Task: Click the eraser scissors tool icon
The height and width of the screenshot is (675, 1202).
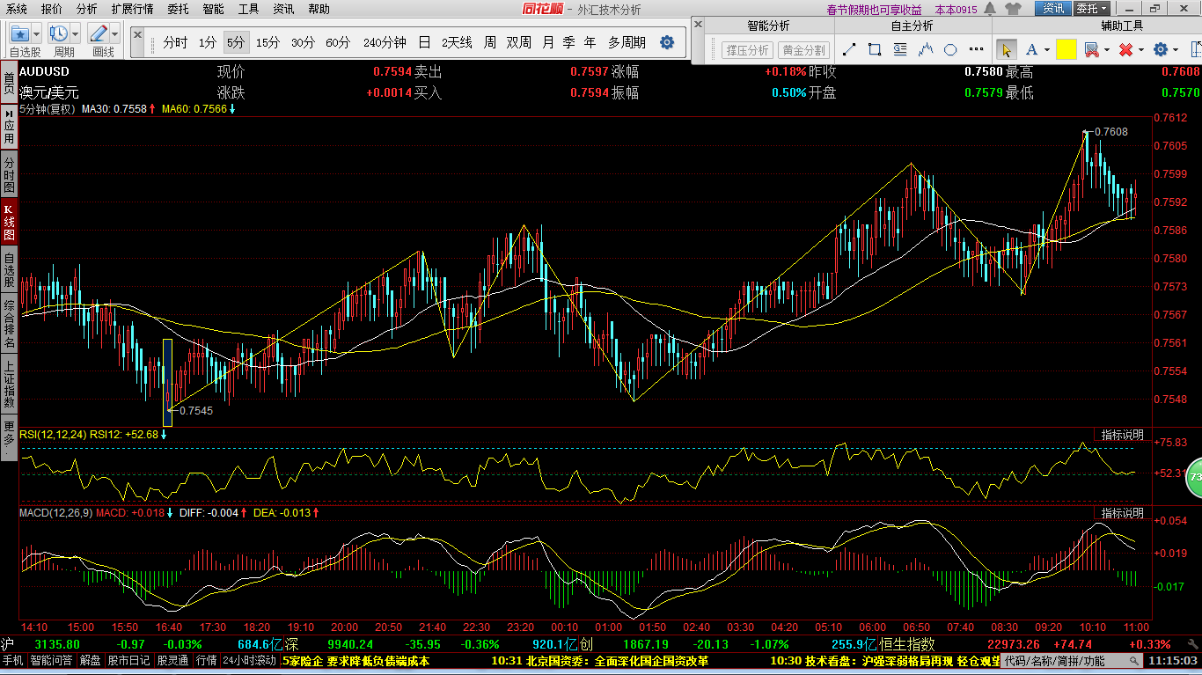Action: coord(1091,49)
